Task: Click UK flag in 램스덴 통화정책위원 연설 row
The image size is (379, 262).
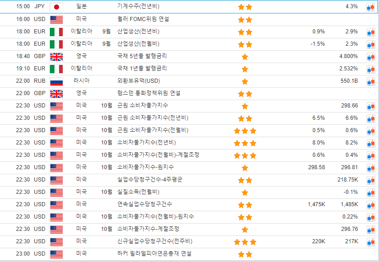Action: (56, 94)
